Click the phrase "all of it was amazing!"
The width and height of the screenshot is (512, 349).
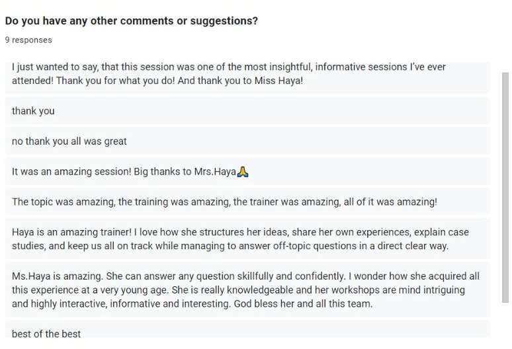click(390, 202)
